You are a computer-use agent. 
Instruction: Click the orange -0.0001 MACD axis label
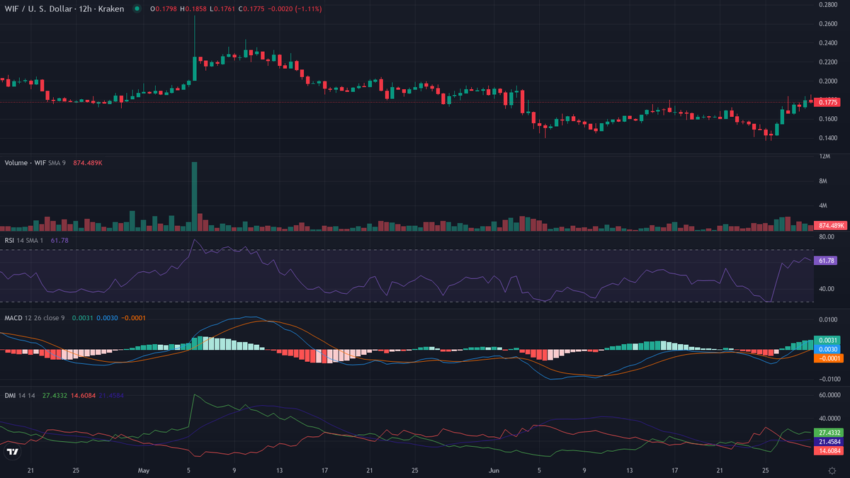[829, 358]
